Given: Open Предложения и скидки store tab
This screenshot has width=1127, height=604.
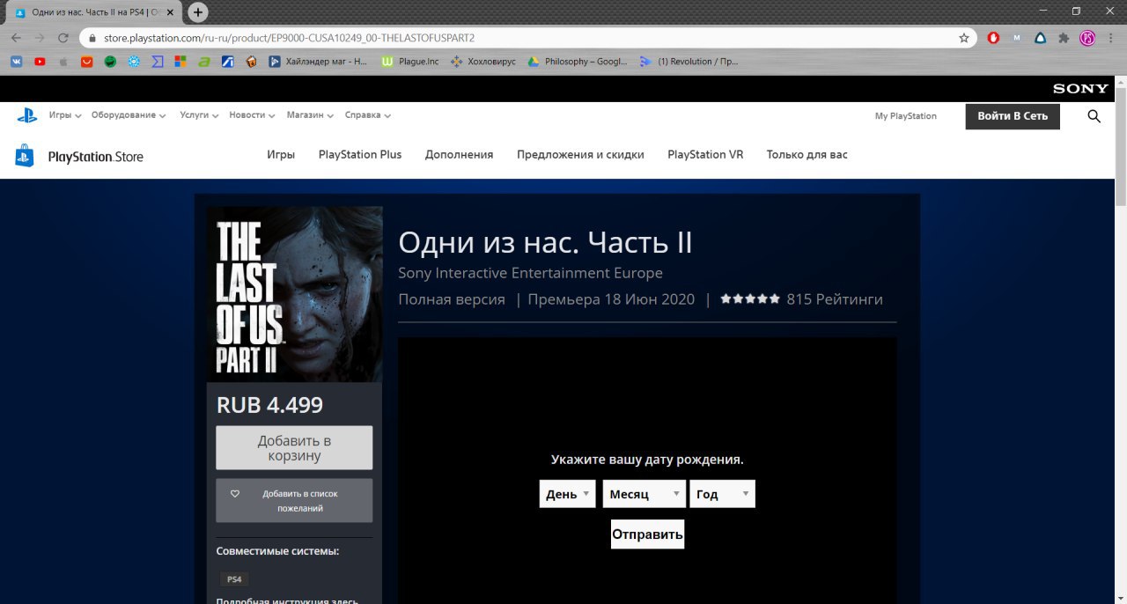Looking at the screenshot, I should (x=580, y=154).
